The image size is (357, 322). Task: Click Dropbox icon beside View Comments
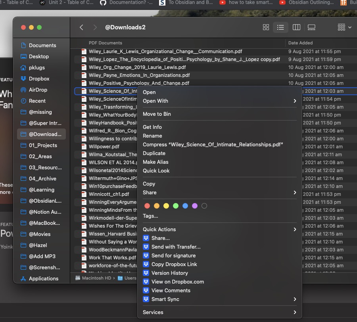146,290
